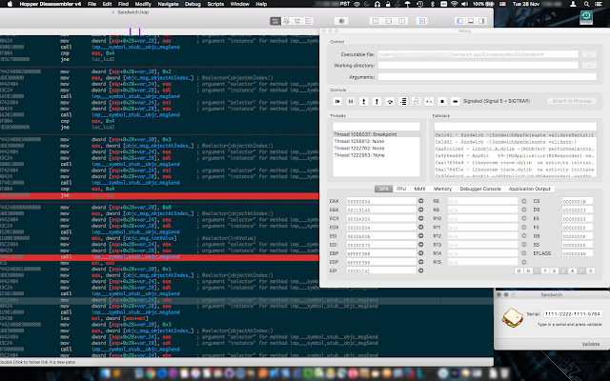Screen dimensions: 610x381
Task: Click the processor chip icon in Hopper toolbar
Action: (x=341, y=21)
